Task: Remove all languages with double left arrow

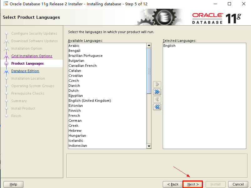Action: pyautogui.click(x=157, y=107)
